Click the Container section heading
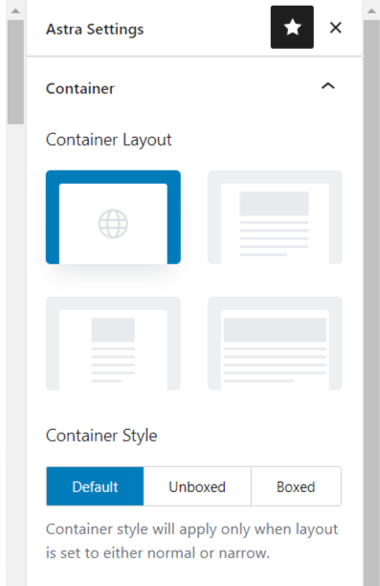This screenshot has width=380, height=586. tap(80, 89)
